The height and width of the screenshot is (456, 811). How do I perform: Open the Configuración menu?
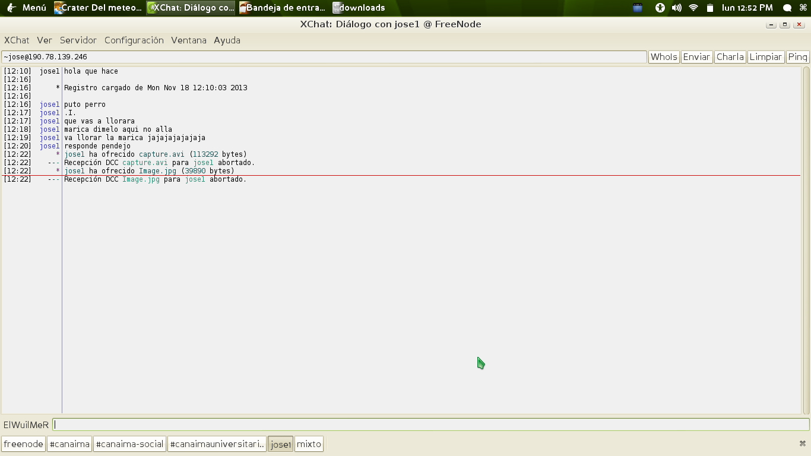134,40
